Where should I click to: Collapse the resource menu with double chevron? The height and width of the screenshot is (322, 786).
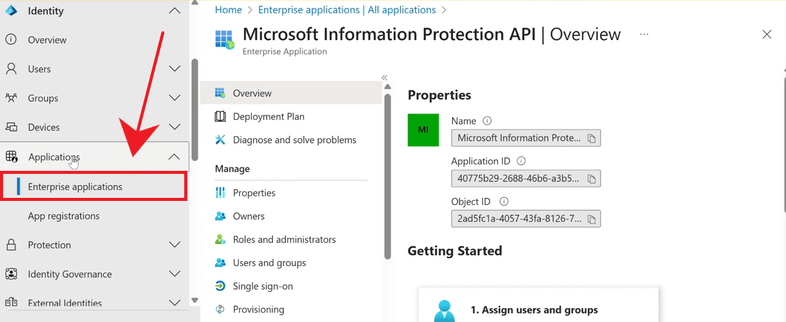tap(385, 77)
